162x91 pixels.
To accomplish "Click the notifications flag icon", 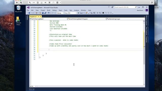I will click(109, 7).
